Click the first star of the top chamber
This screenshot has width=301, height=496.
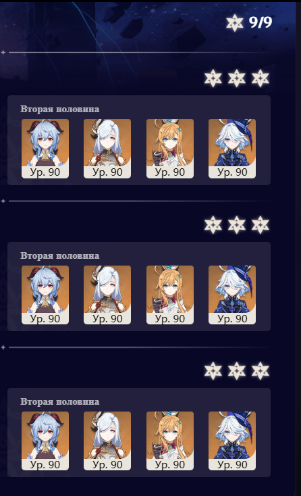tap(213, 78)
